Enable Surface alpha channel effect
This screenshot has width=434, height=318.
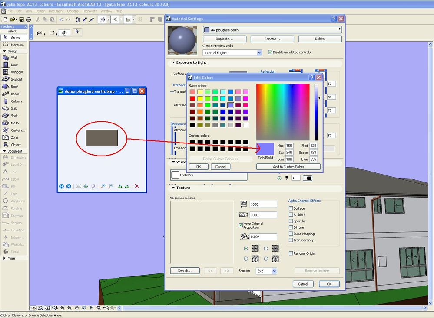coord(291,208)
